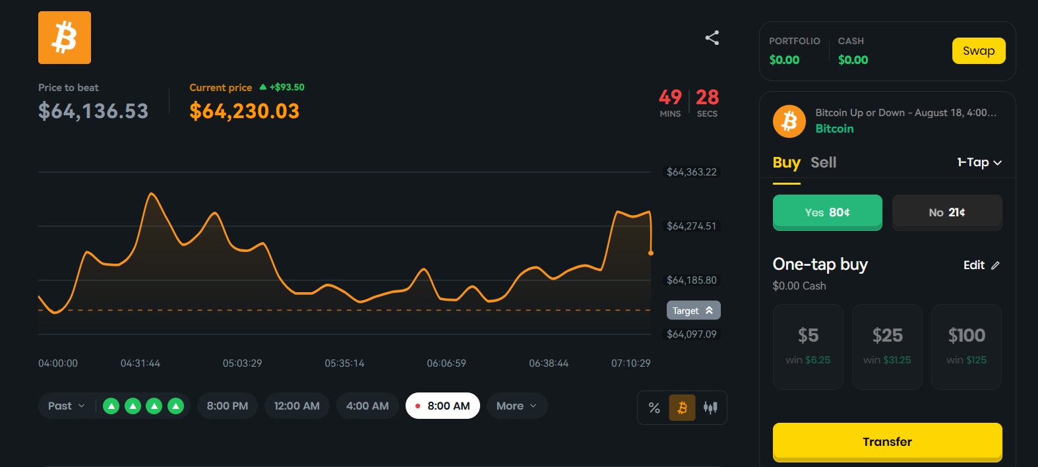Click the round Bitcoin icon in trade panel

tap(789, 121)
